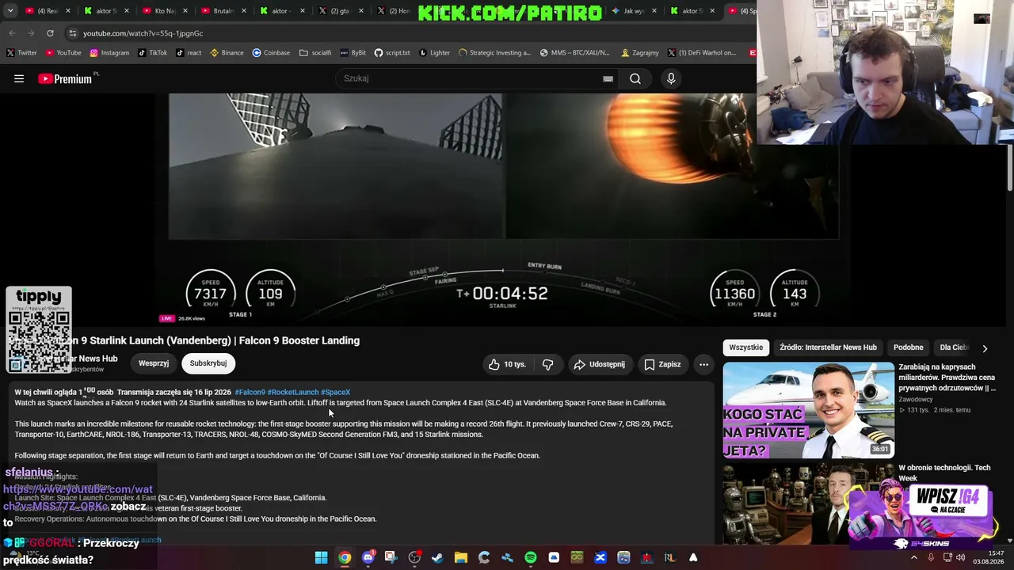Viewport: 1014px width, 570px height.
Task: Open the Binance bookmark
Action: [227, 53]
